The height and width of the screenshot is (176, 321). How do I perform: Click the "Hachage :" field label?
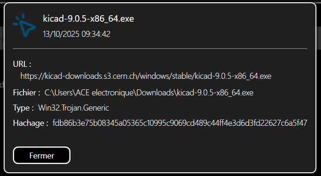(x=31, y=123)
